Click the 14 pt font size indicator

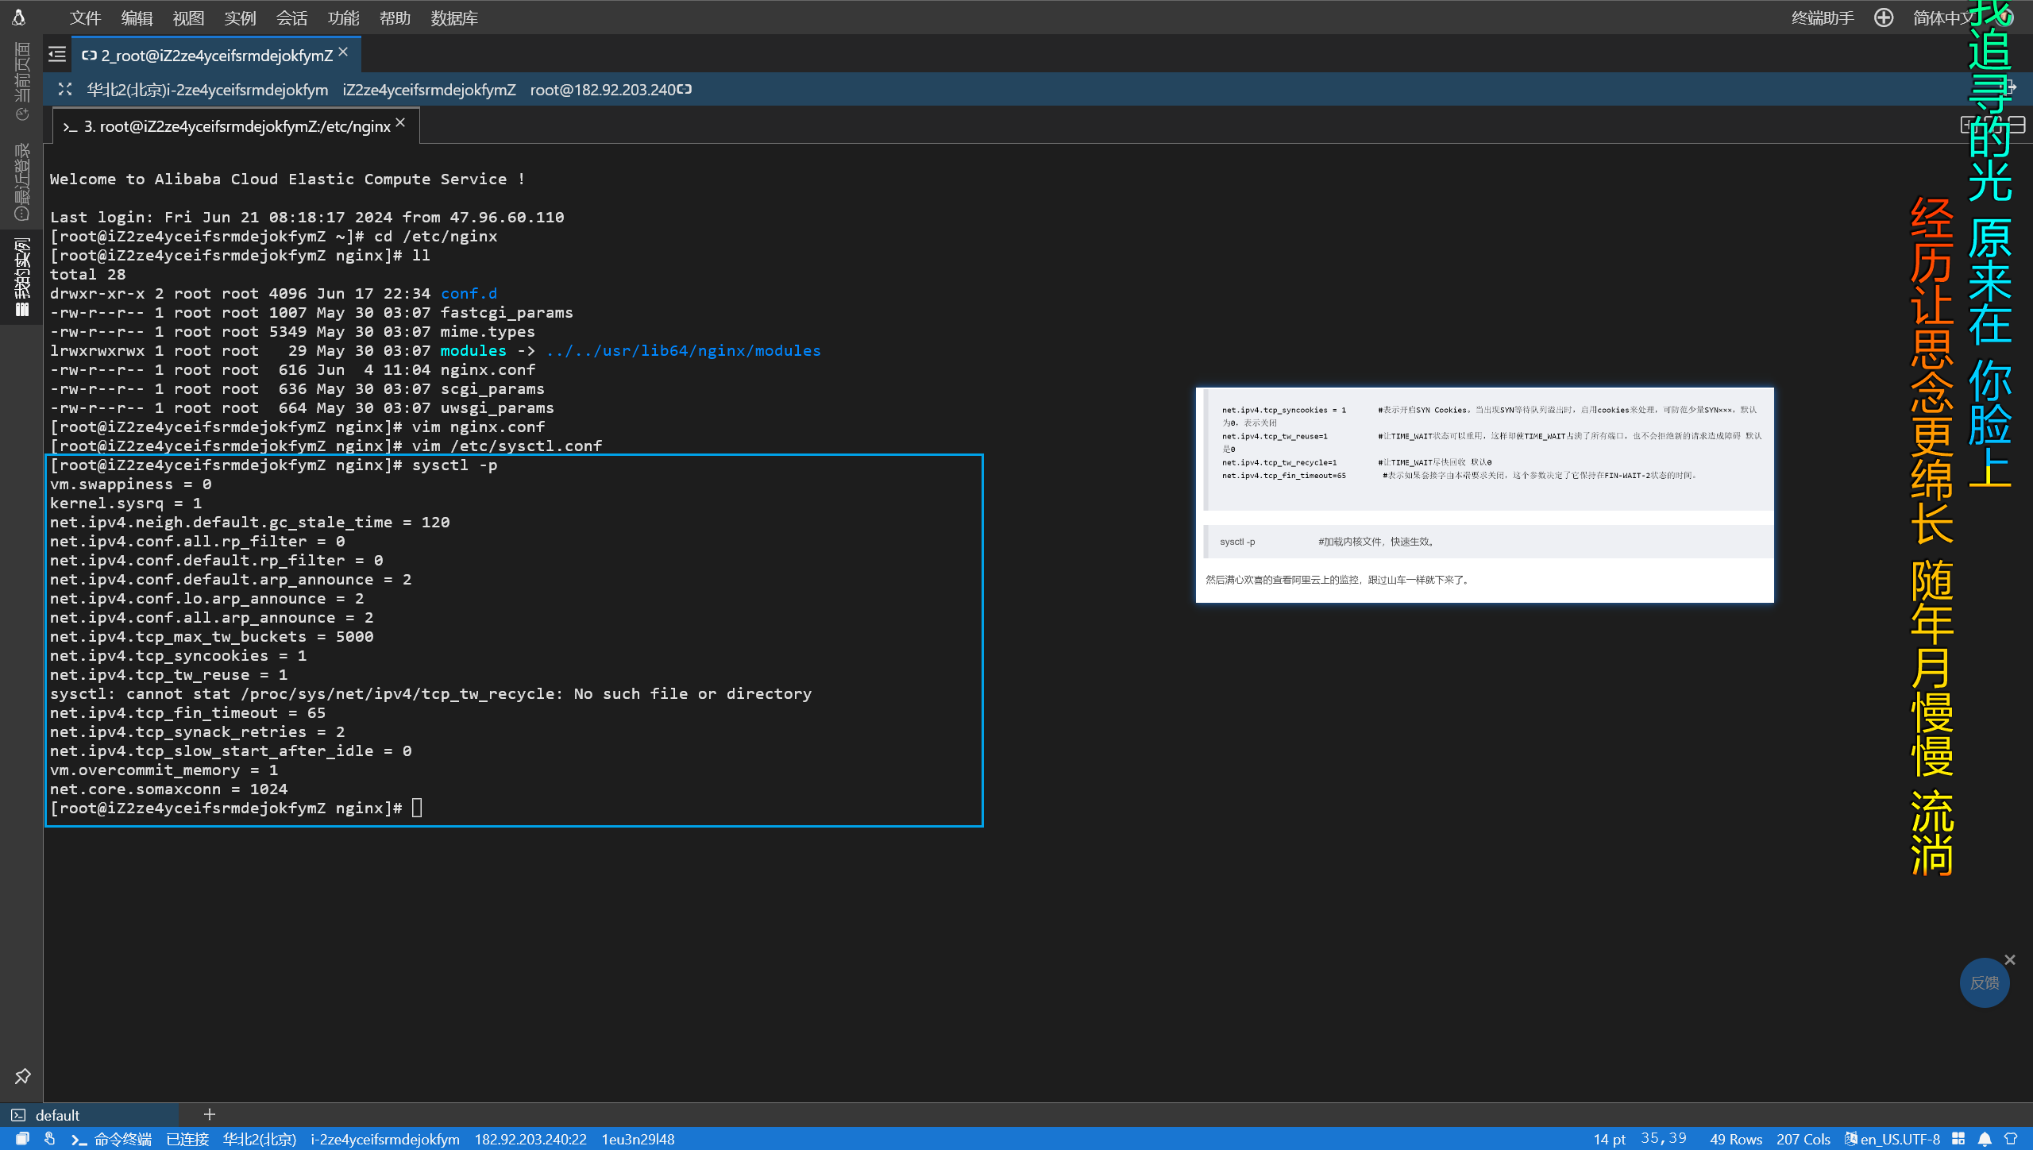(1609, 1139)
